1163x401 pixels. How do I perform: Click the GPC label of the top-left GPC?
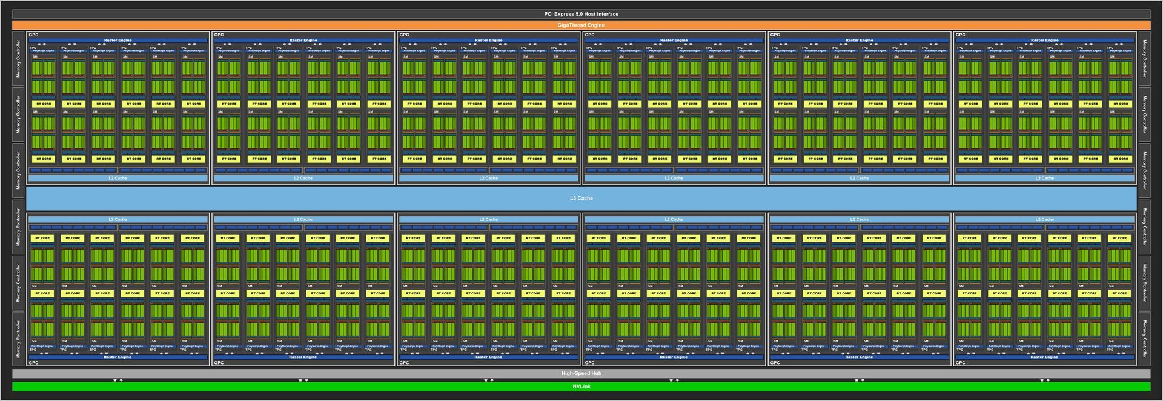(x=33, y=35)
